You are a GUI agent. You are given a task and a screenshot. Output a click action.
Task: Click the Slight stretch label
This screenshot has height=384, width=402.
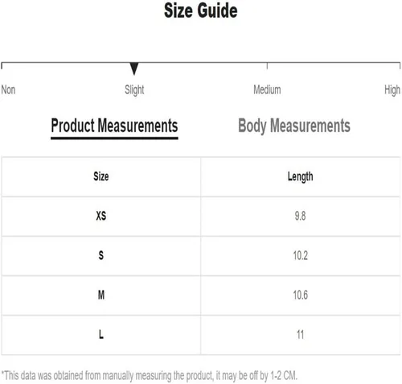pyautogui.click(x=134, y=90)
